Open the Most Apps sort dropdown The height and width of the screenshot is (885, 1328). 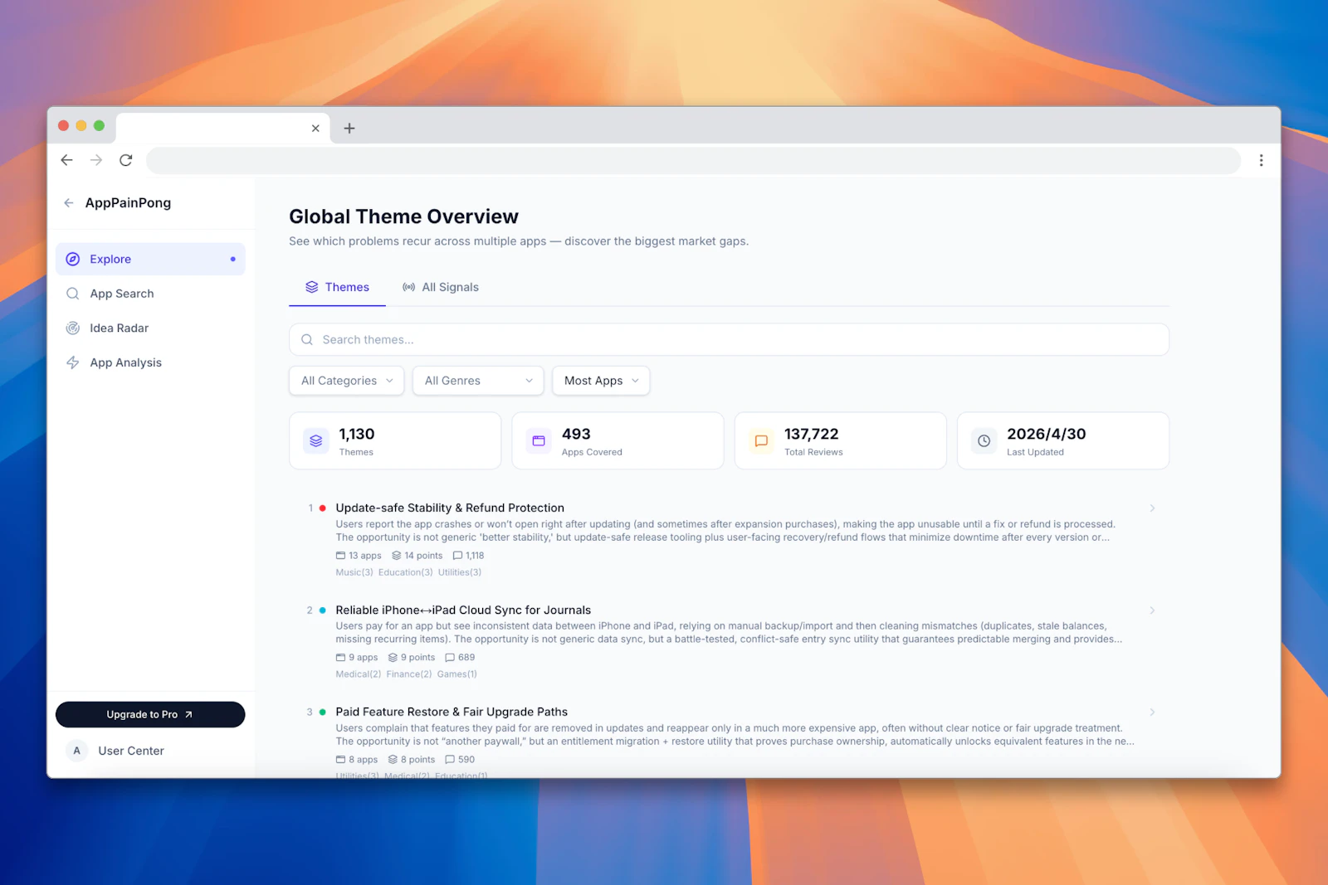[601, 381]
